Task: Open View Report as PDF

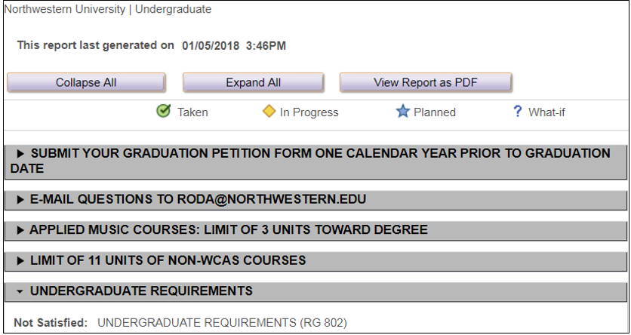Action: 426,82
